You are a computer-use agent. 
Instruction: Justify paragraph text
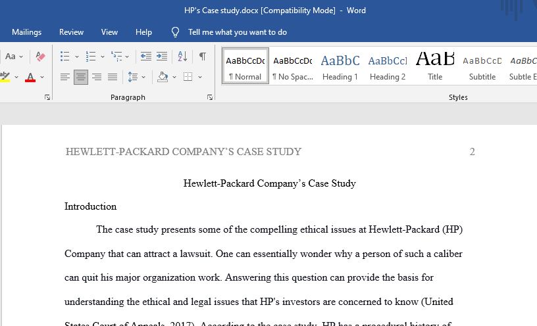(113, 77)
